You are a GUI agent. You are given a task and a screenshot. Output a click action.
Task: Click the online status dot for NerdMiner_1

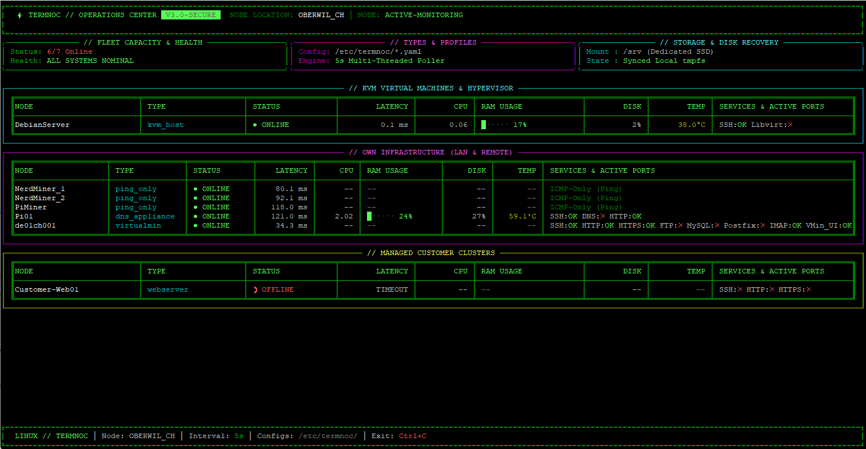click(x=195, y=189)
